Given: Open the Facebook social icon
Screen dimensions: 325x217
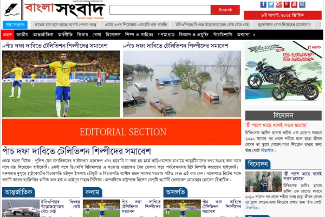Looking at the screenshot, I should coord(263,4).
